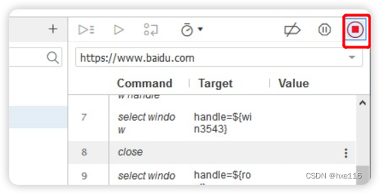380x194 pixels.
Task: Click the Value column header
Action: (294, 83)
